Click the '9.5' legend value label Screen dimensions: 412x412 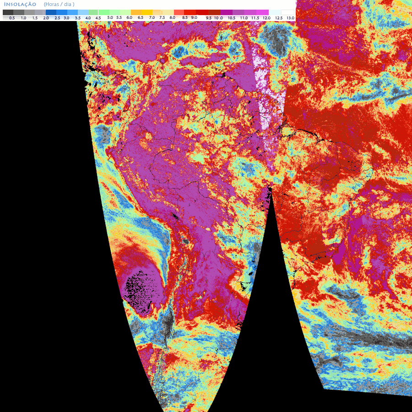click(209, 18)
